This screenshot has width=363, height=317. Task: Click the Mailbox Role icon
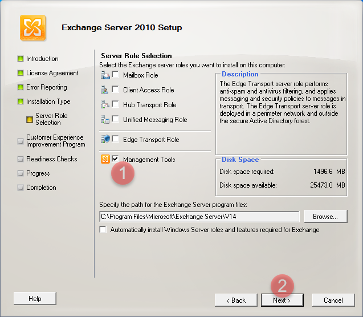[x=105, y=75]
